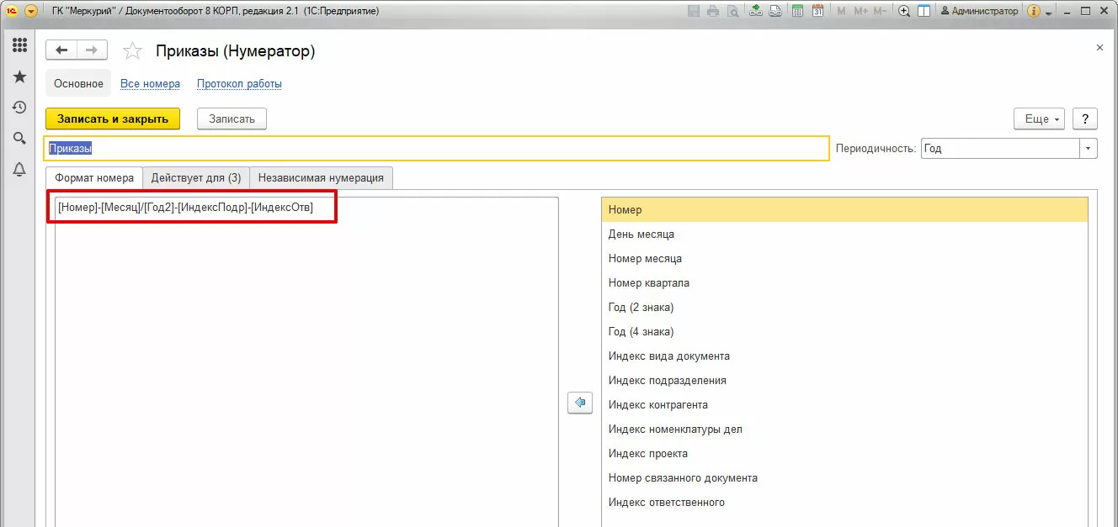Select the Основное navigation tab

tap(78, 84)
